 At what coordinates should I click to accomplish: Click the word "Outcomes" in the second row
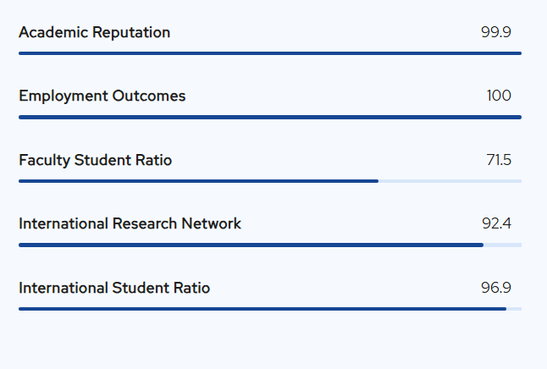pos(149,96)
